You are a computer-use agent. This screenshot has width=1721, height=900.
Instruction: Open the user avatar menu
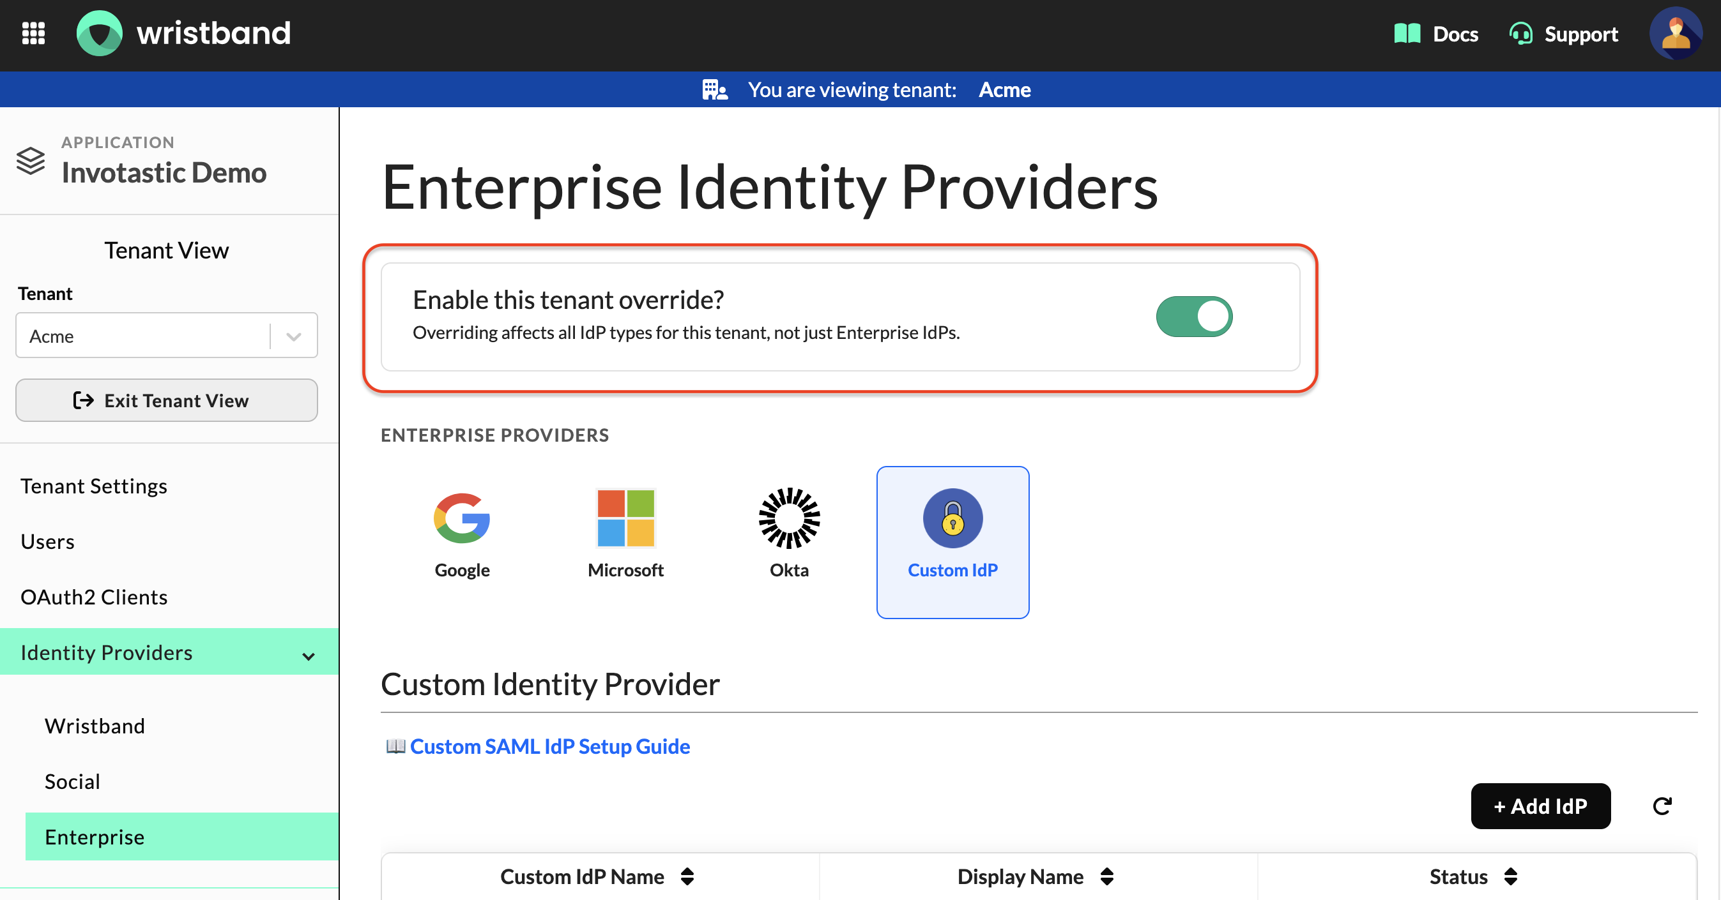[1676, 33]
